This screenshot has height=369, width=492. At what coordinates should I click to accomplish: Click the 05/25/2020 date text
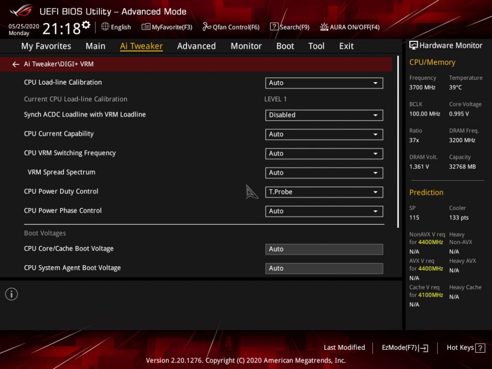(24, 26)
